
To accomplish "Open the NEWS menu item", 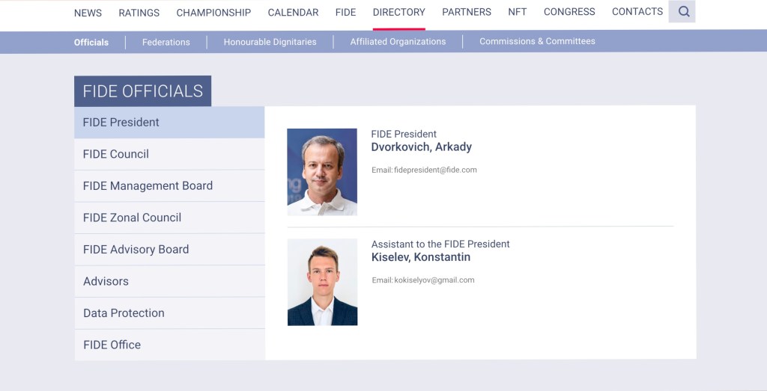I will 88,13.
